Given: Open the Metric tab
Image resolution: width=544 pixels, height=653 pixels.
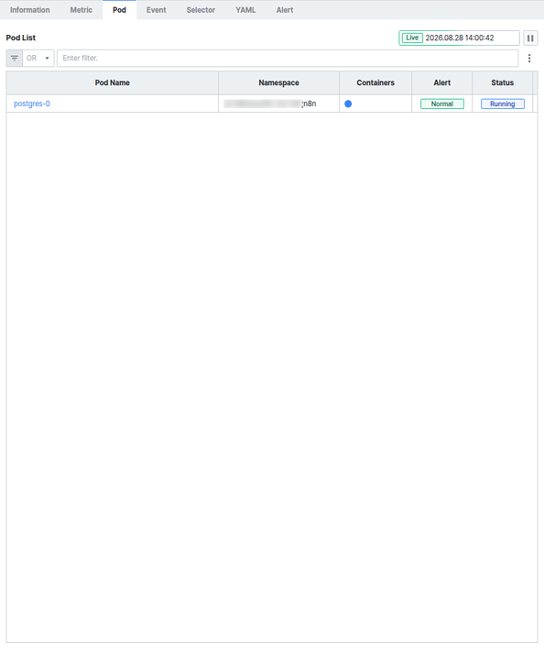Looking at the screenshot, I should tap(82, 10).
